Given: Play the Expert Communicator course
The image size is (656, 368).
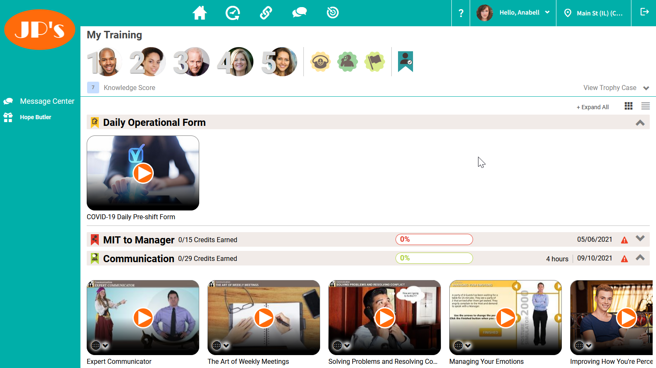Looking at the screenshot, I should (x=143, y=318).
